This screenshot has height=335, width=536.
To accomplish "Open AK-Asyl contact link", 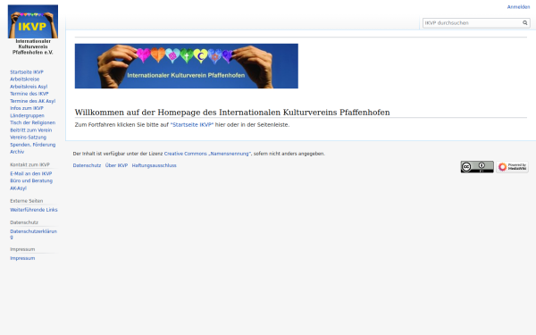I will 18,188.
